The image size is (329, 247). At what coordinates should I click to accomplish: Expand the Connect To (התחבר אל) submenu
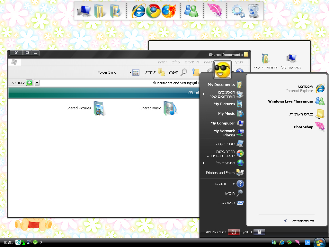click(222, 163)
